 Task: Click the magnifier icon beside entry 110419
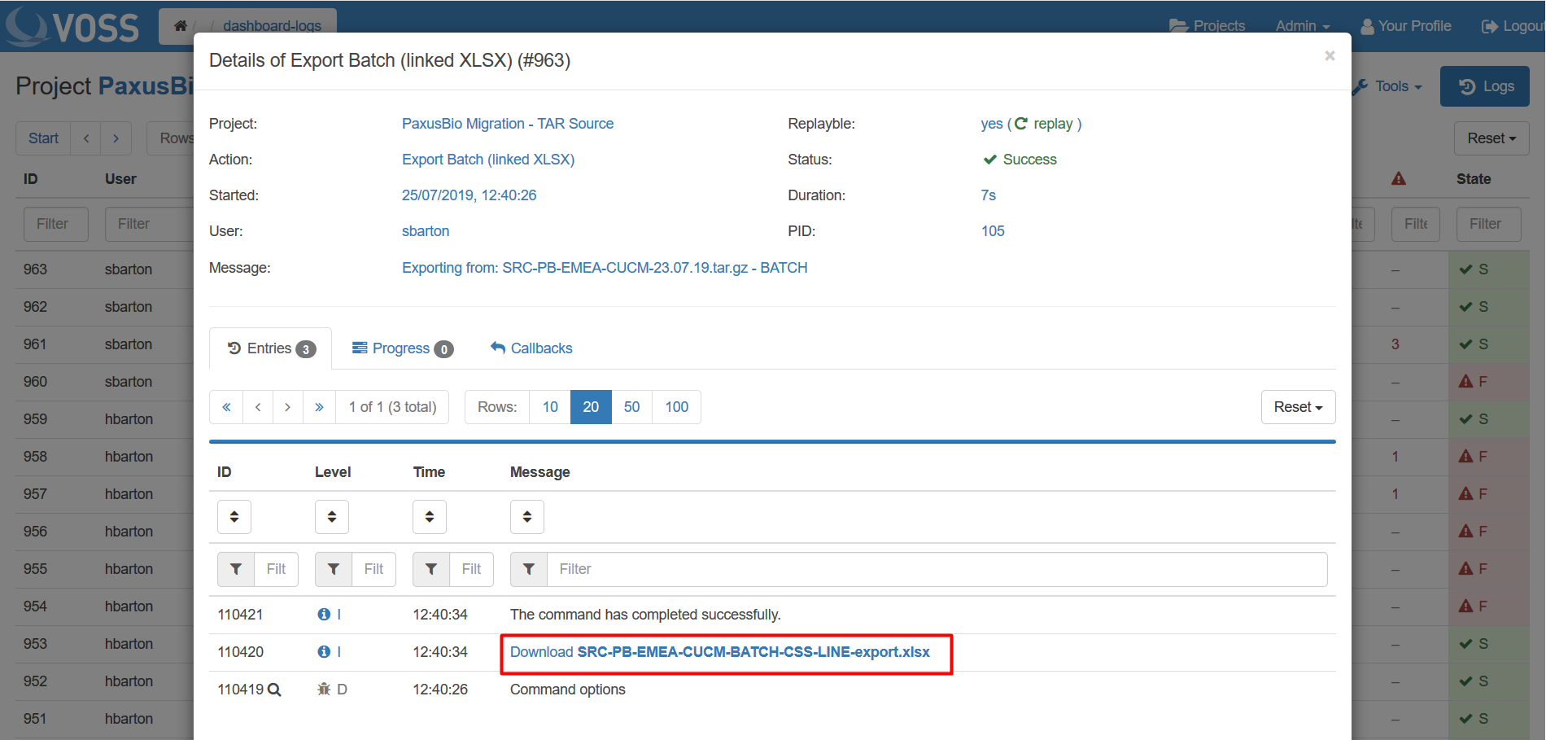[x=274, y=690]
